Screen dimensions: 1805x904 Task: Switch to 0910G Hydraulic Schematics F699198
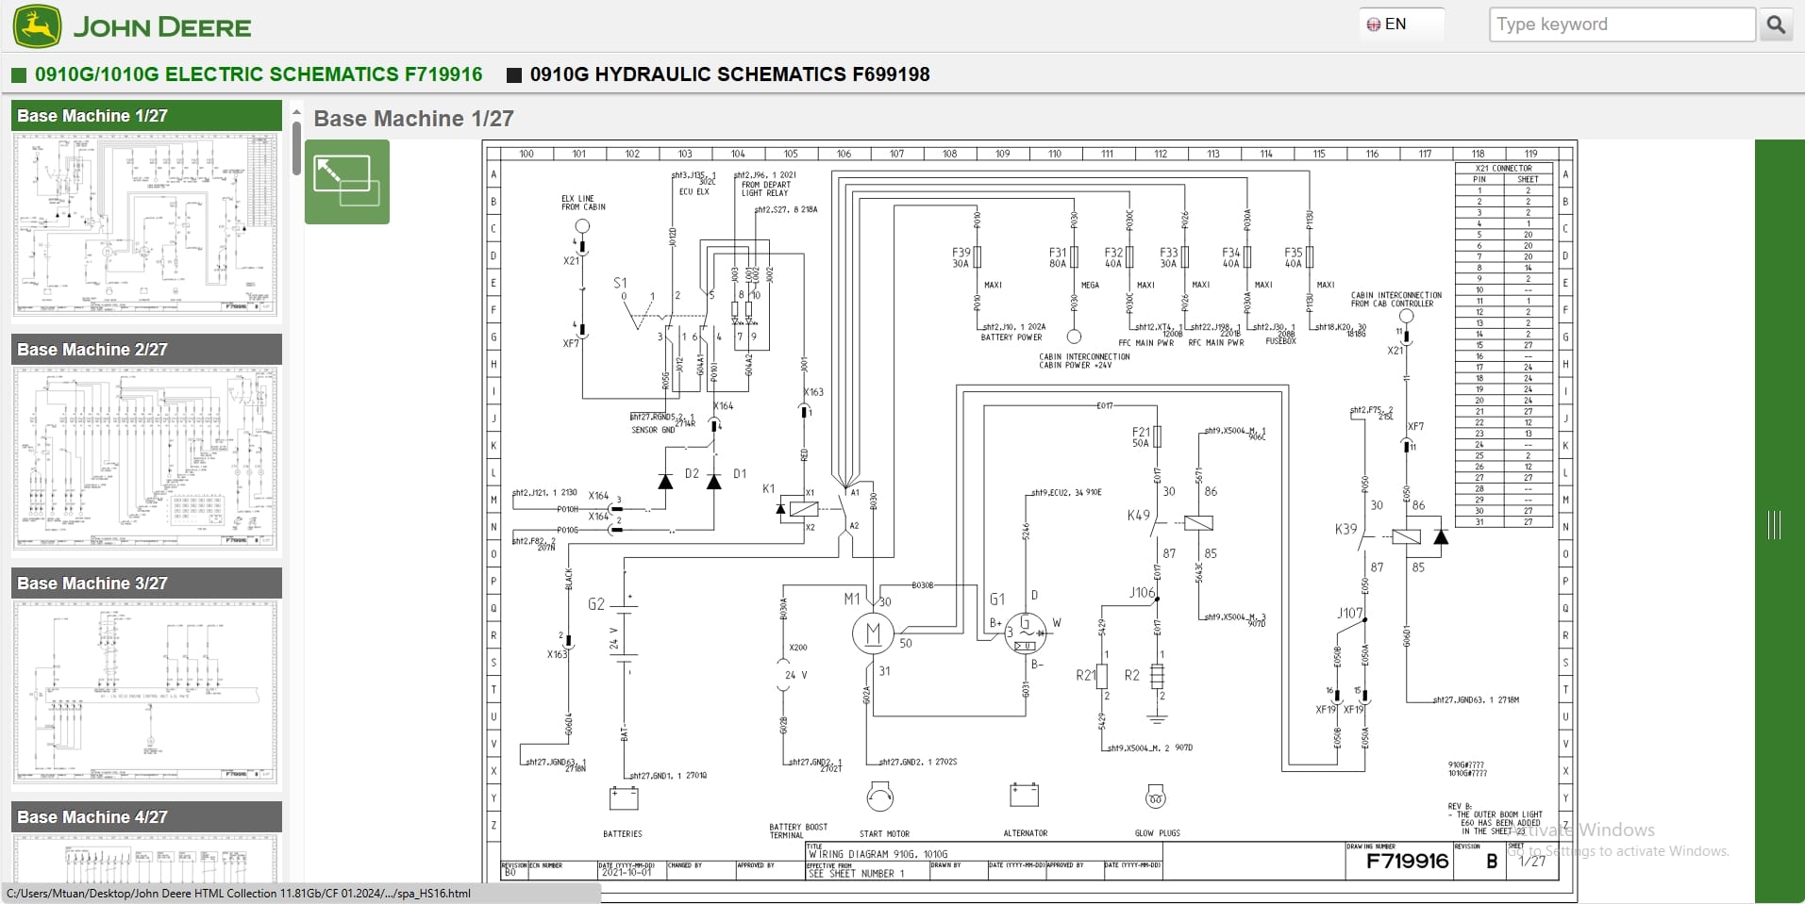[x=729, y=74]
